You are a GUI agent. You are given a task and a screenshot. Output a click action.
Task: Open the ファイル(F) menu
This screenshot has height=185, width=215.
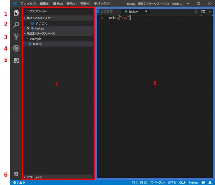point(28,4)
